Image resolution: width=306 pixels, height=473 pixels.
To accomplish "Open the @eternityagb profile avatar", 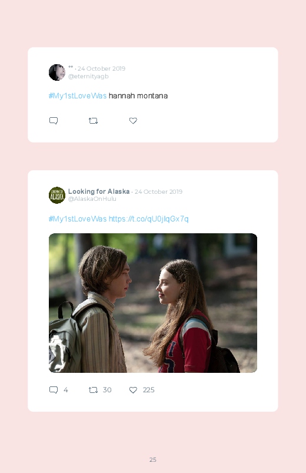I will [x=57, y=72].
